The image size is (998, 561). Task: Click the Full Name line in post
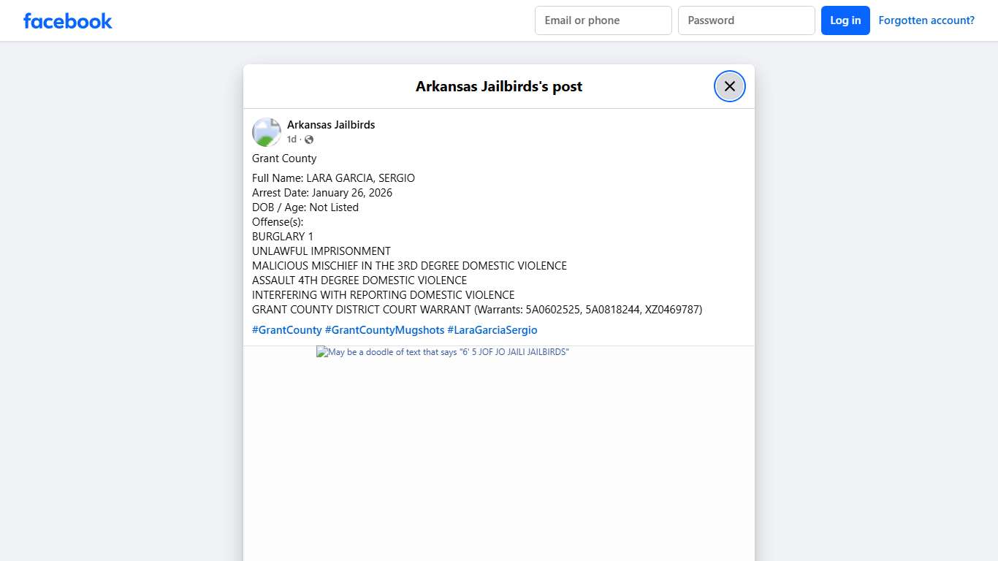point(333,178)
